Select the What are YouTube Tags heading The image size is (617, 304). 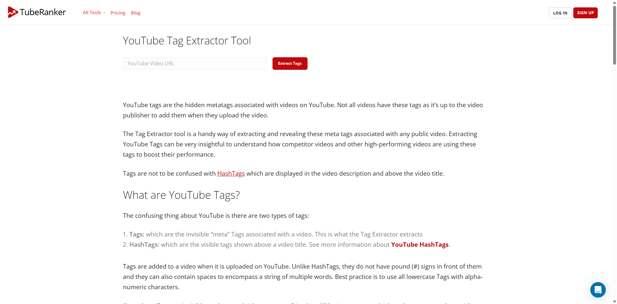pos(181,195)
